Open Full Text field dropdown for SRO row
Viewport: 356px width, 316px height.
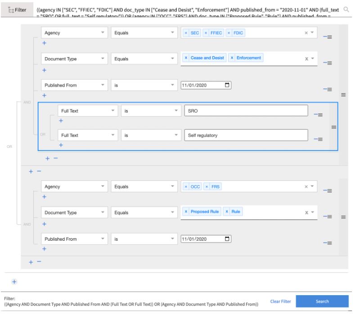[x=88, y=111]
